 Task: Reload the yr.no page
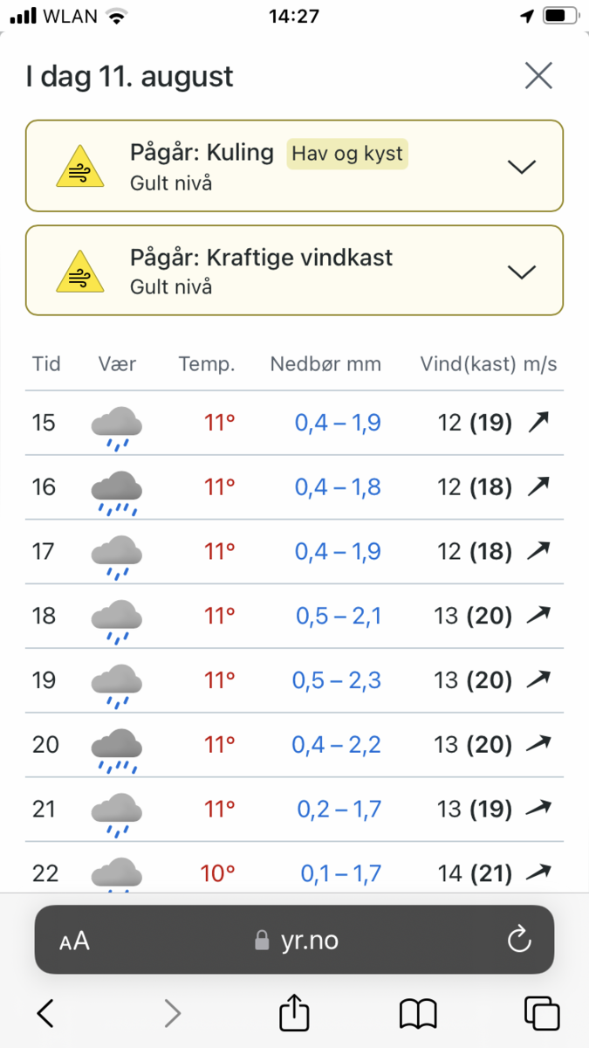(x=518, y=940)
